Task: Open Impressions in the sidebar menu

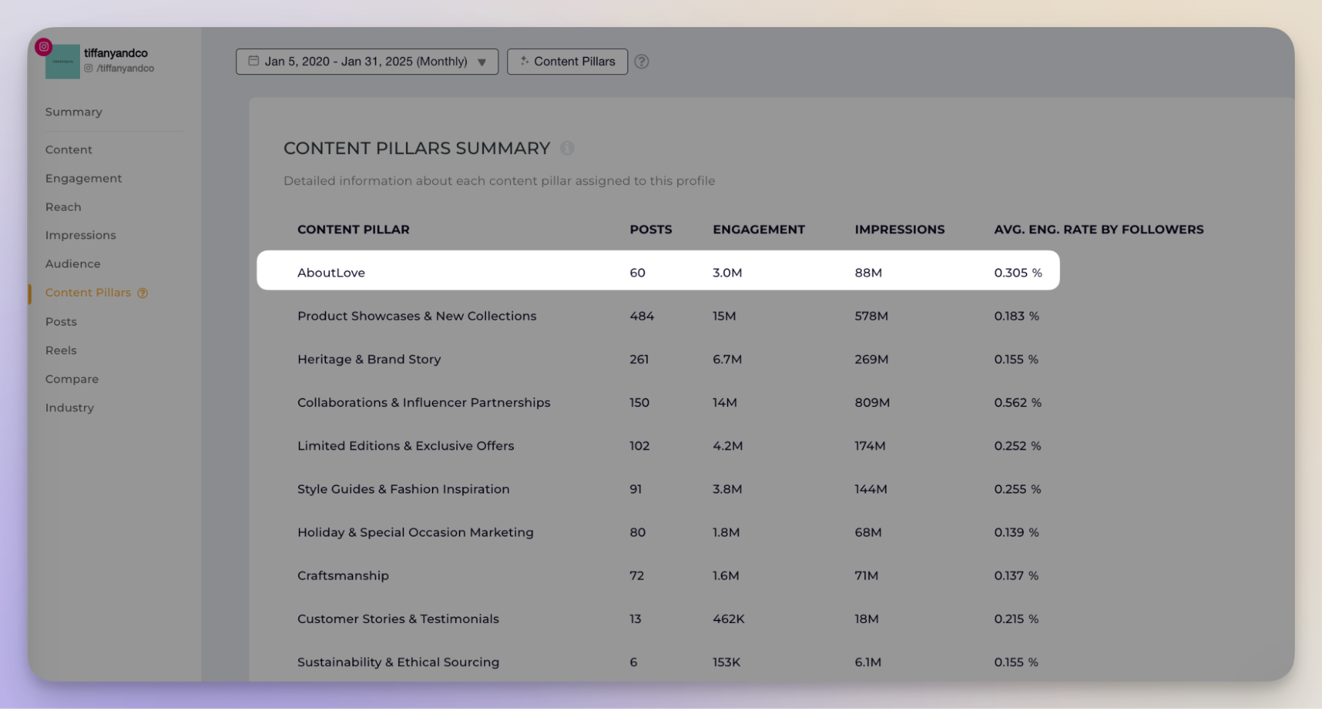Action: pos(81,235)
